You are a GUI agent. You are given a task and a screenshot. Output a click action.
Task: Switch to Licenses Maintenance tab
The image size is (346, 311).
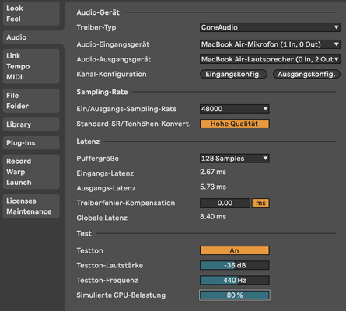click(31, 206)
